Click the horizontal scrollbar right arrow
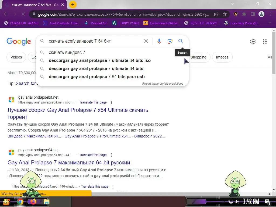The image size is (276, 207). tap(270, 194)
